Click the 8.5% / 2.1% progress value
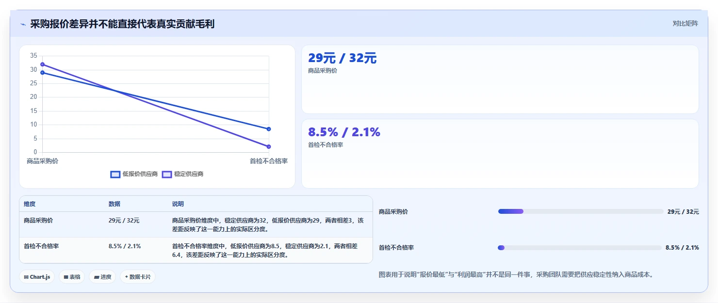This screenshot has width=718, height=303. [682, 248]
